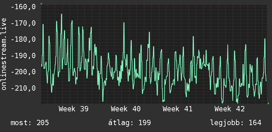
Task: Click the green arrow atop the y-axis
Action: [41, 4]
